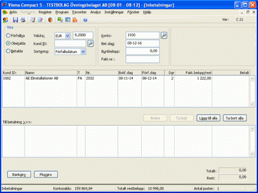This screenshot has width=258, height=193.
Task: Open customer search magnifier beside Kund ID
Action: (90, 43)
